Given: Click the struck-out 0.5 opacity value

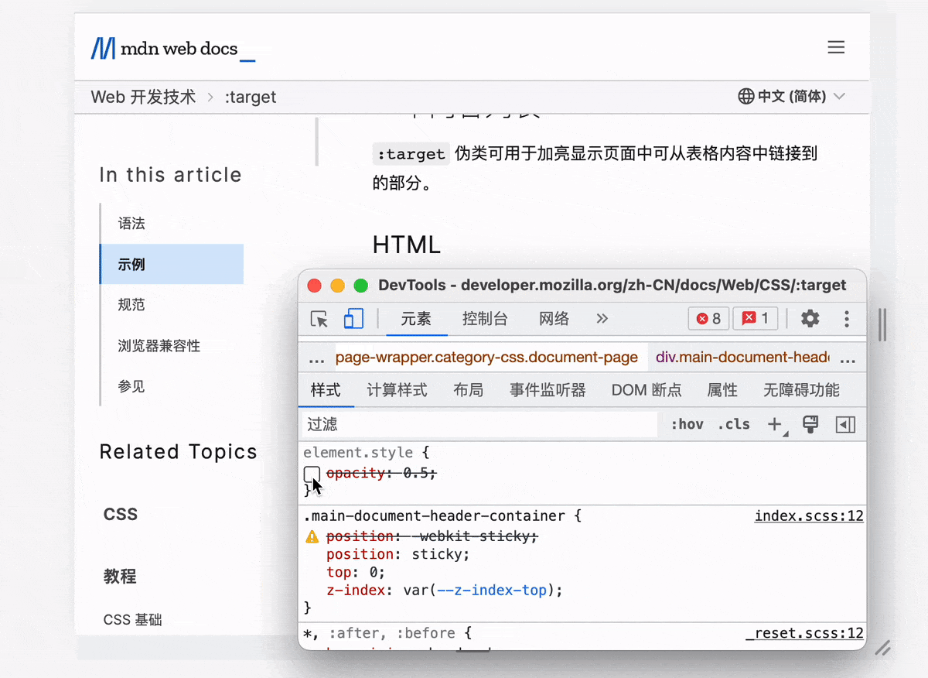Looking at the screenshot, I should point(418,474).
